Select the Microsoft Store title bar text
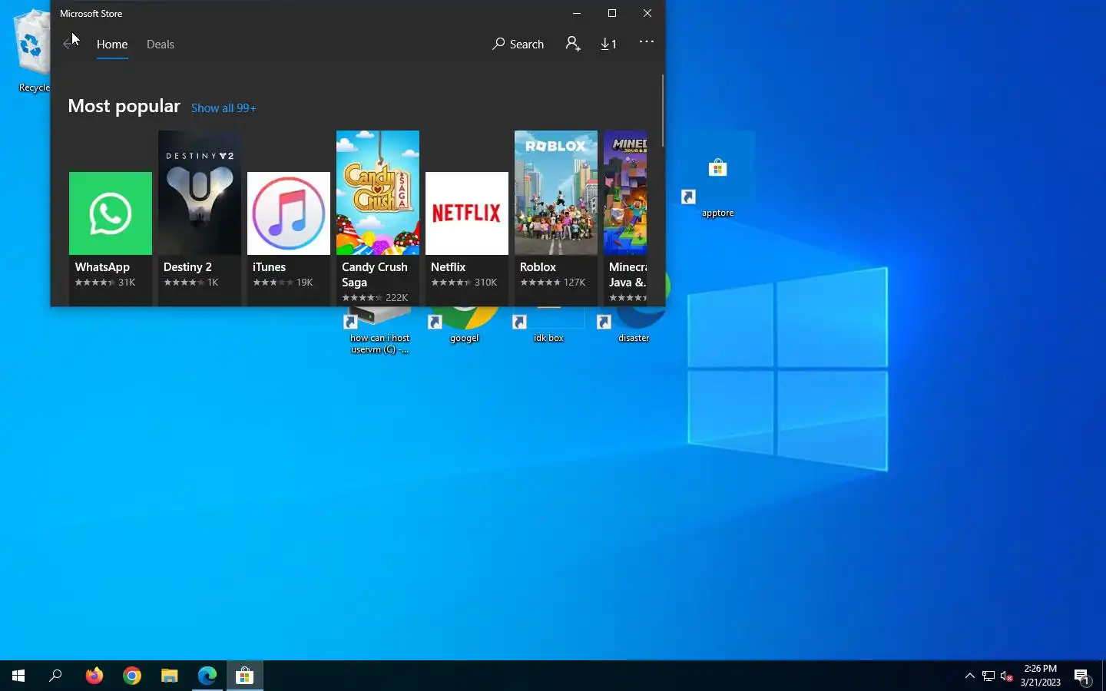 click(x=91, y=14)
